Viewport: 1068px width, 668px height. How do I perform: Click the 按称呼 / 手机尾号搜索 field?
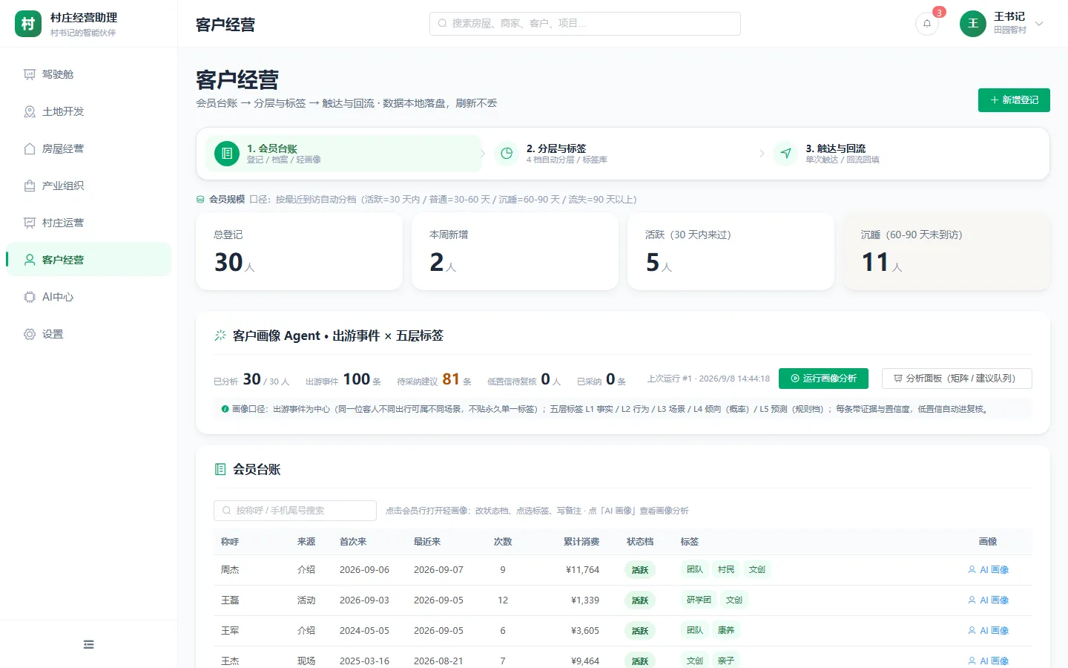point(295,511)
